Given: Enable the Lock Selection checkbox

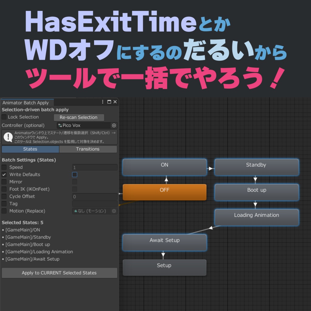Looking at the screenshot, I should (4, 117).
